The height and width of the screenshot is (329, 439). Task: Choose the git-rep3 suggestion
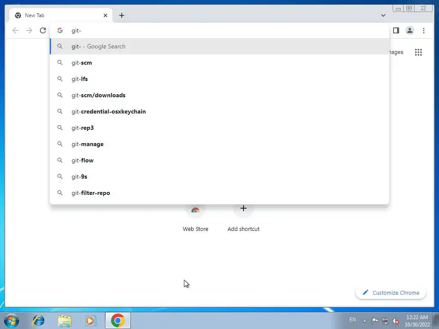(219, 128)
